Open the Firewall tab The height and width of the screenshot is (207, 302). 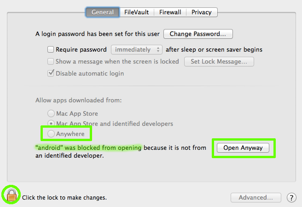(170, 12)
